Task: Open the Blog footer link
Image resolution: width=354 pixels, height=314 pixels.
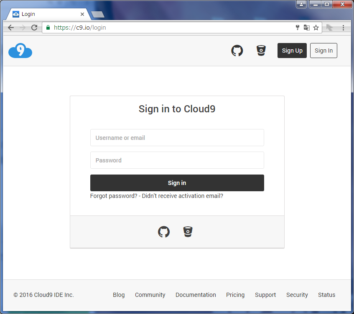Action: point(119,295)
